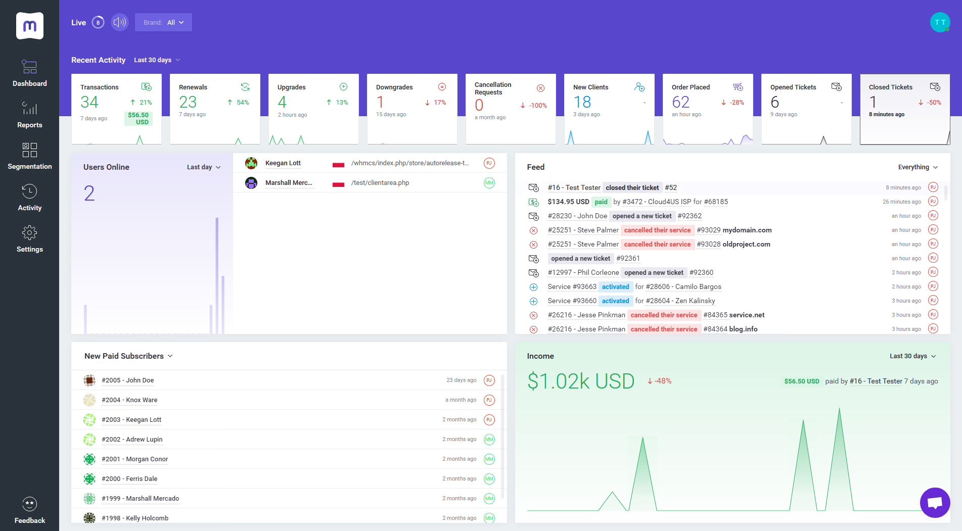Viewport: 962px width, 531px height.
Task: Click the Opened Tickets card icon
Action: pos(837,87)
